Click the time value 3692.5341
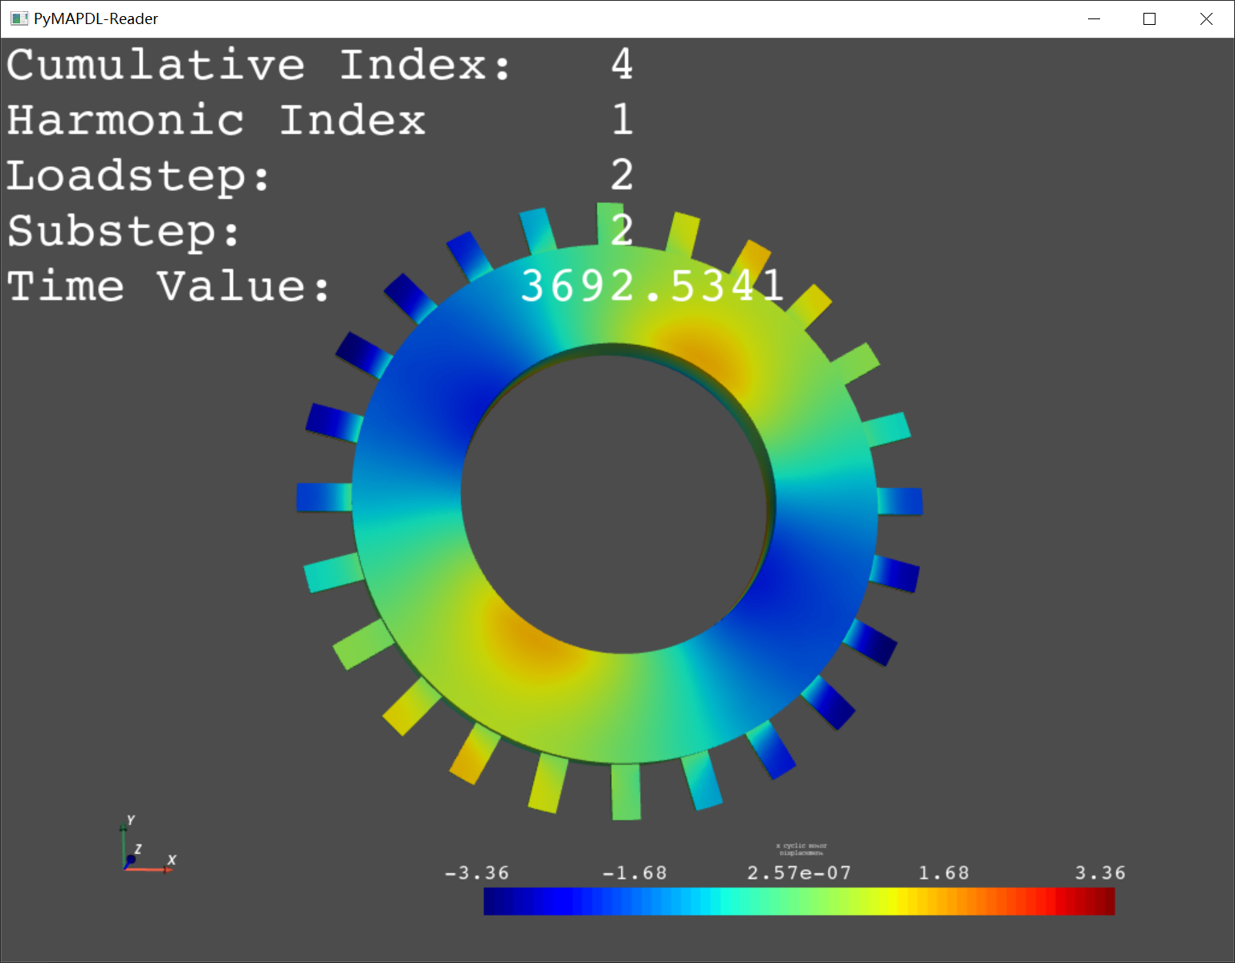Viewport: 1235px width, 963px height. (x=653, y=286)
